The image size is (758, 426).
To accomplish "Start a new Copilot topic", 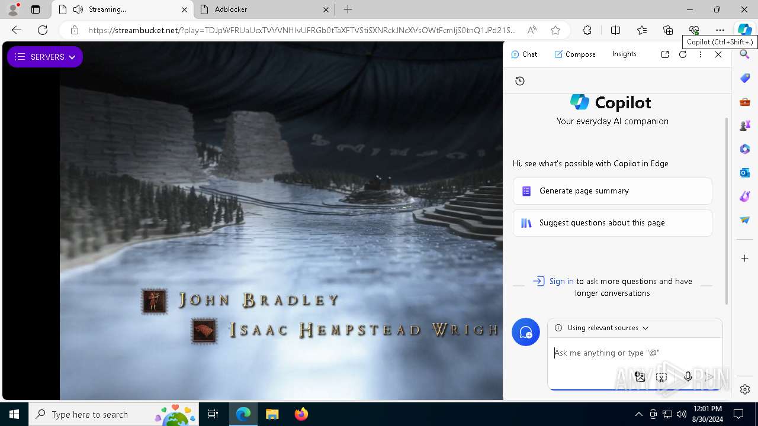I will coord(526,332).
